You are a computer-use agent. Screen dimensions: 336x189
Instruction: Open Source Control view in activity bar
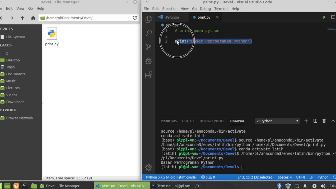pos(149,47)
